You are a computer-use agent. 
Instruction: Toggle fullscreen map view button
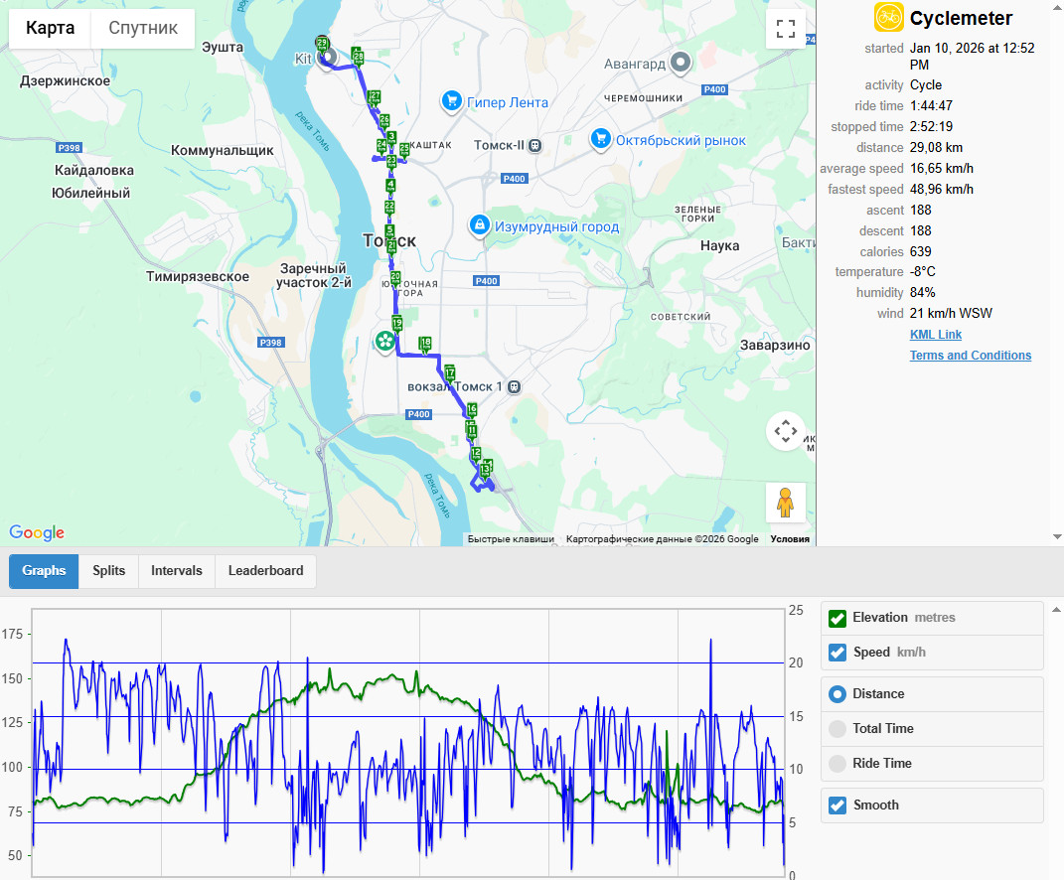[x=785, y=29]
